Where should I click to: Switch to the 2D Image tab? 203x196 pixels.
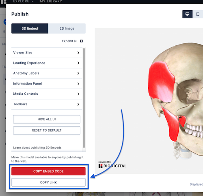(67, 28)
